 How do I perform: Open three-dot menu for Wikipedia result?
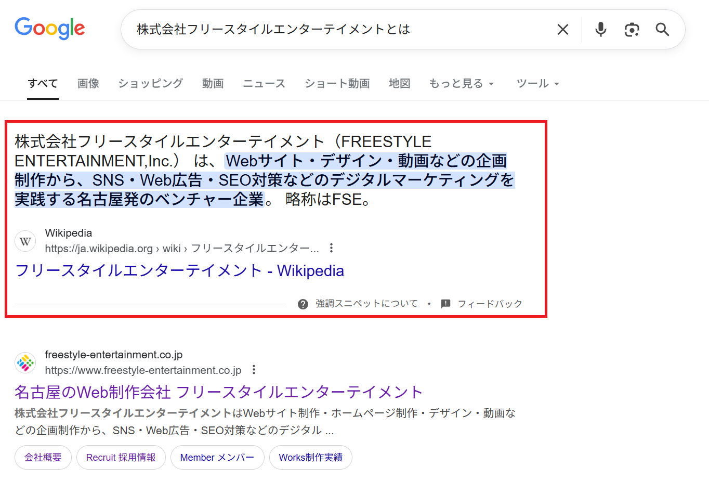tap(331, 248)
